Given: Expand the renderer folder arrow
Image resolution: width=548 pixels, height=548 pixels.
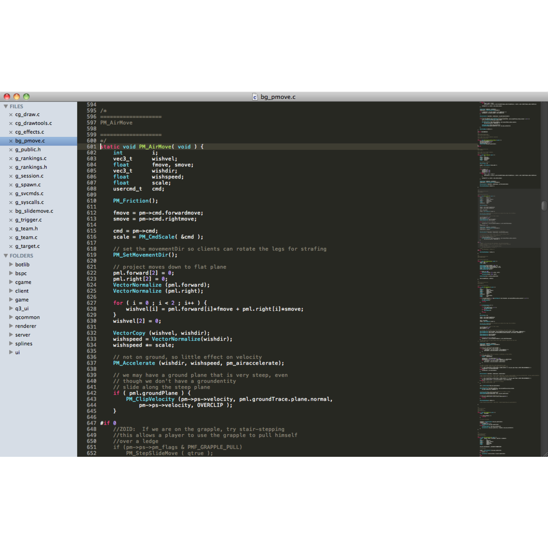Looking at the screenshot, I should (x=11, y=326).
